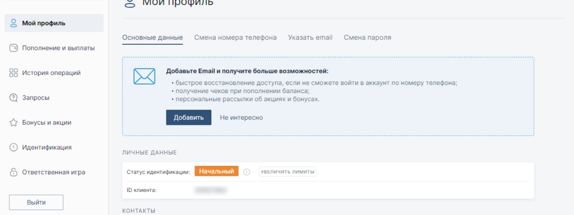Click the wallet icon beside Пополнение и выплаты

[x=13, y=48]
